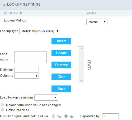
Task: Open the Lookup Type dropdown
Action: tap(40, 31)
